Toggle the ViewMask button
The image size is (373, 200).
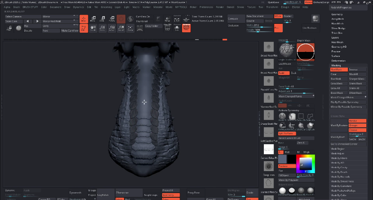(x=339, y=70)
